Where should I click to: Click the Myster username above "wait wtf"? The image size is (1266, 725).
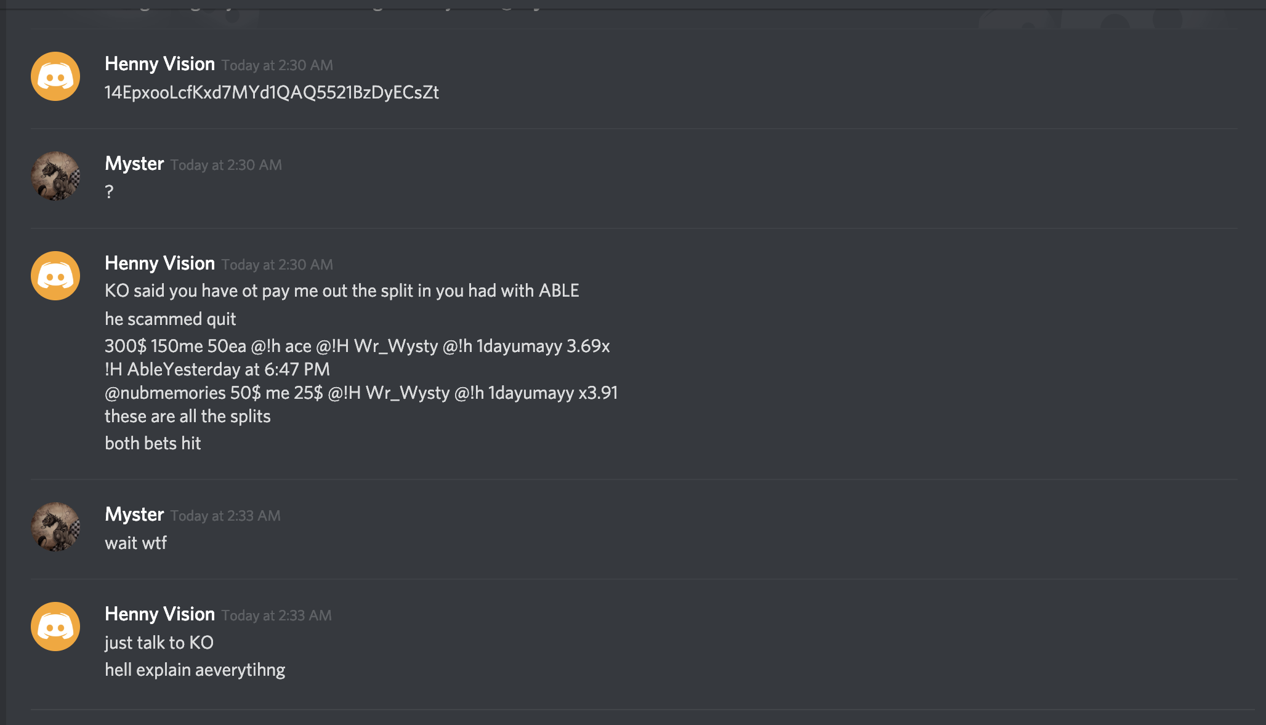[134, 515]
